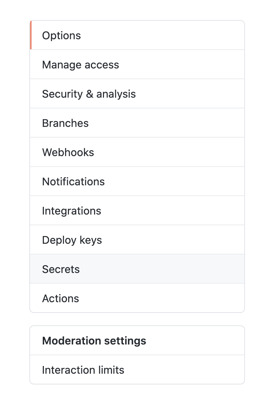The image size is (265, 416).
Task: Open Interaction limits under Moderation settings
Action: click(x=83, y=370)
